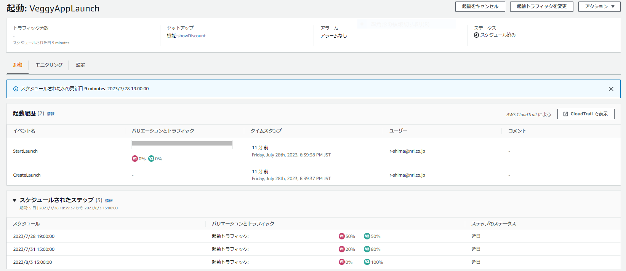This screenshot has width=626, height=271.
Task: Click V2 badge in StartLaunch row
Action: pyautogui.click(x=151, y=159)
